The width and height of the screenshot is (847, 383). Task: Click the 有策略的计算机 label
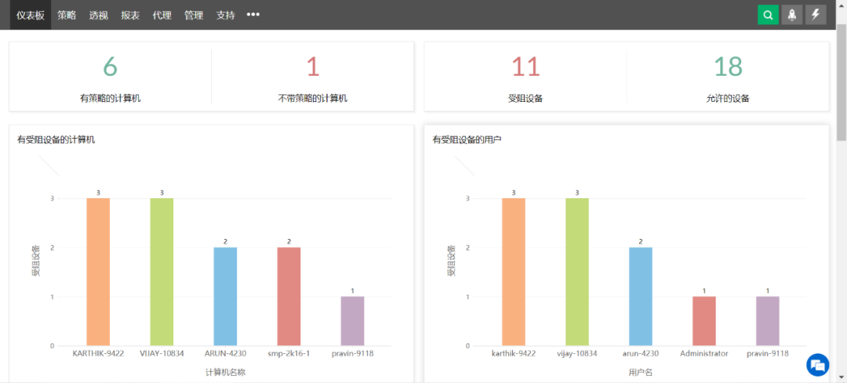pyautogui.click(x=111, y=99)
